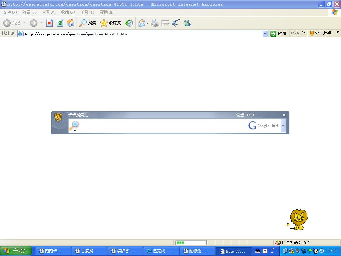Click the Google 搜索 button
This screenshot has width=341, height=256.
tap(264, 125)
